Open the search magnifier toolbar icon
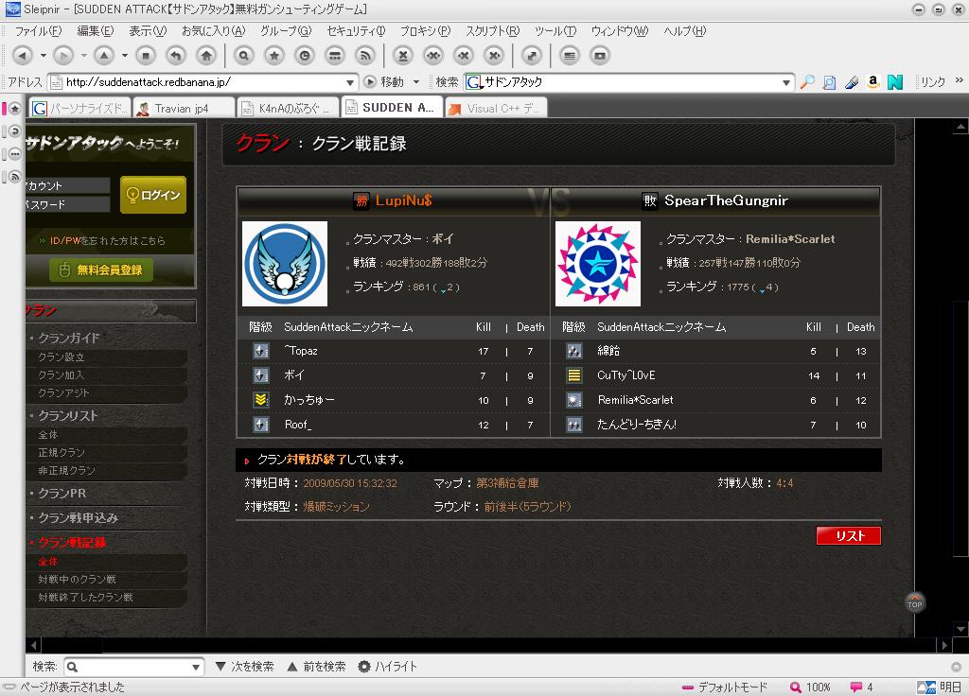The height and width of the screenshot is (696, 969). point(244,56)
